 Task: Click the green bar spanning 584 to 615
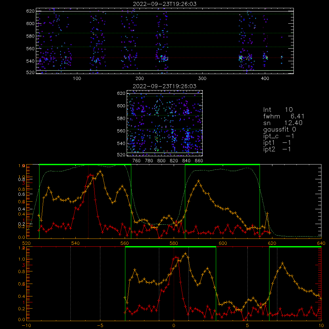(222, 165)
